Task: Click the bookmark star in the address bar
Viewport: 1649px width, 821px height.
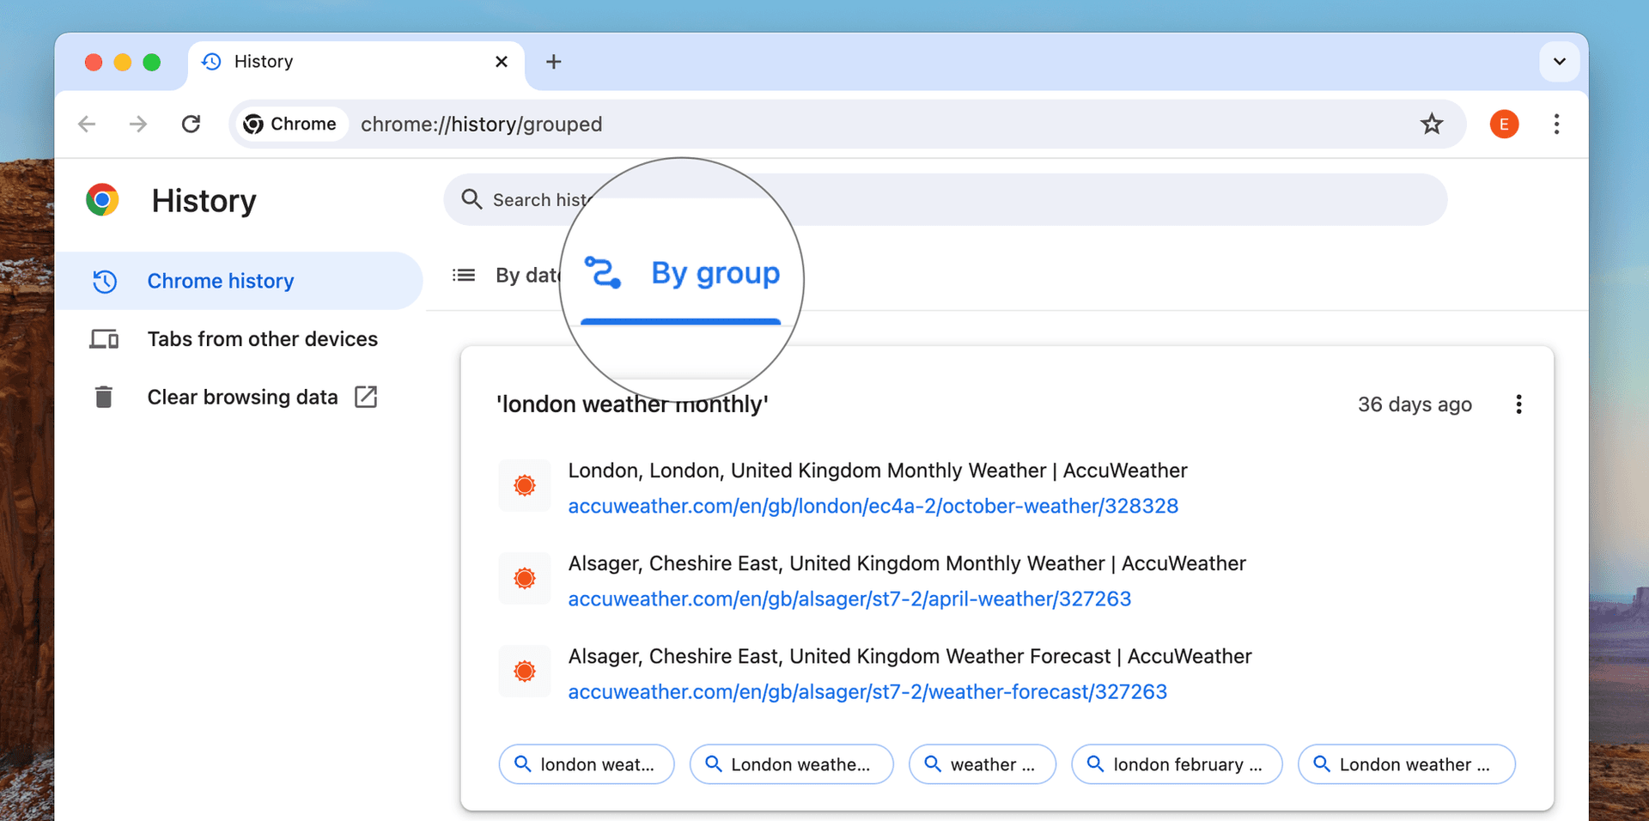Action: pos(1432,124)
